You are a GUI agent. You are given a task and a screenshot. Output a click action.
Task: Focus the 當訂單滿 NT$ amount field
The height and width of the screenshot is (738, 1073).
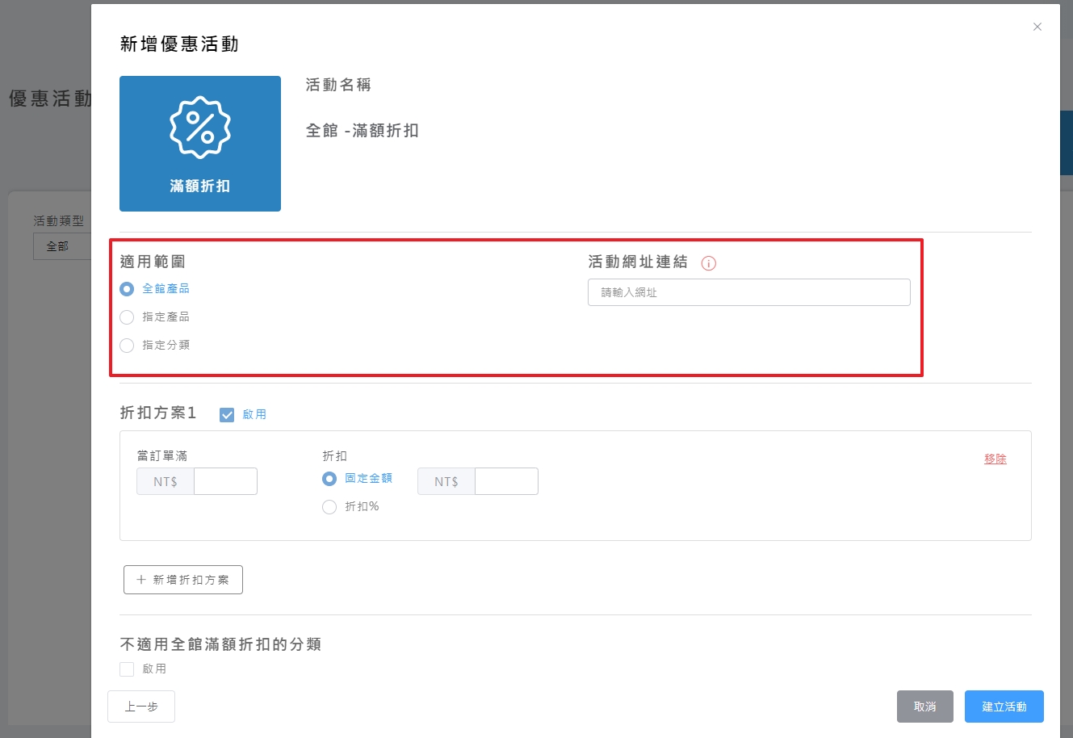(x=225, y=481)
